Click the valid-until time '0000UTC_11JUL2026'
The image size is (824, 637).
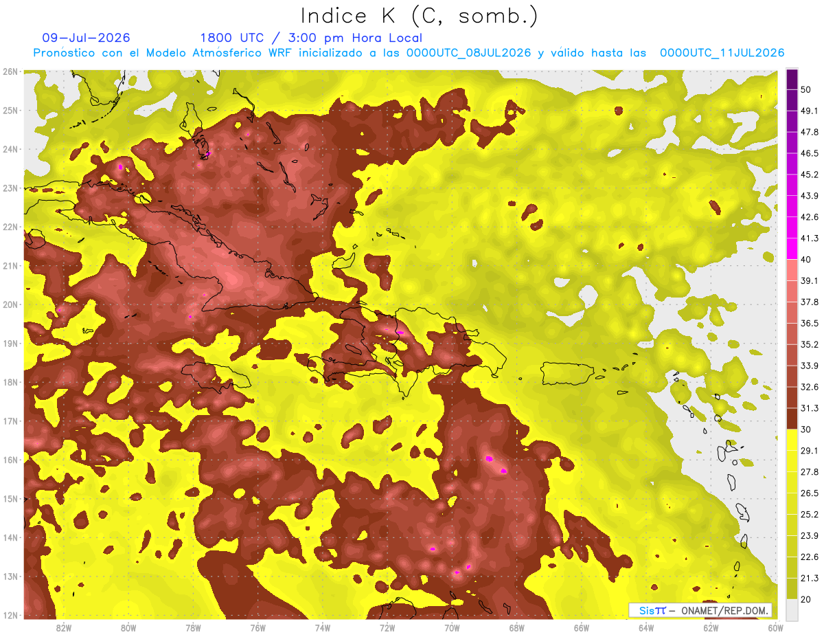tap(722, 53)
